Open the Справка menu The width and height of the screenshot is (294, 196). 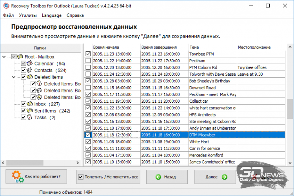click(x=75, y=15)
